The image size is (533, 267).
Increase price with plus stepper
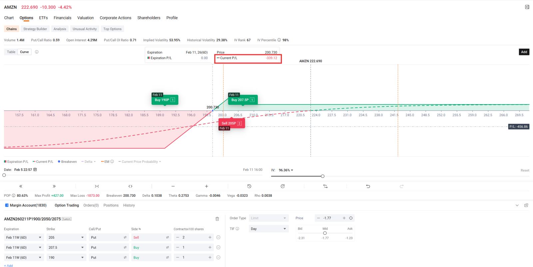[344, 218]
